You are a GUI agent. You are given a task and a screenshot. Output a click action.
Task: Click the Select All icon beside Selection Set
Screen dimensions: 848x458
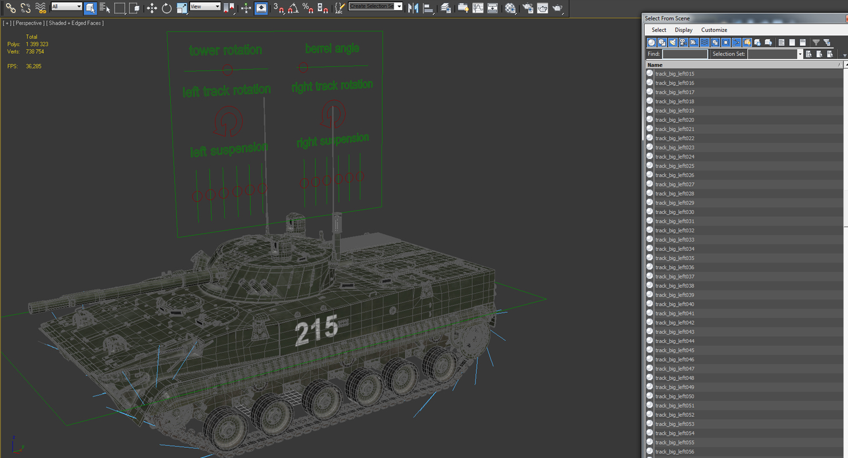point(808,54)
